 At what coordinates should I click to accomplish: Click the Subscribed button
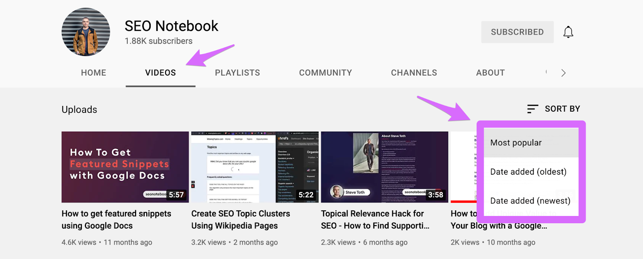pyautogui.click(x=517, y=32)
